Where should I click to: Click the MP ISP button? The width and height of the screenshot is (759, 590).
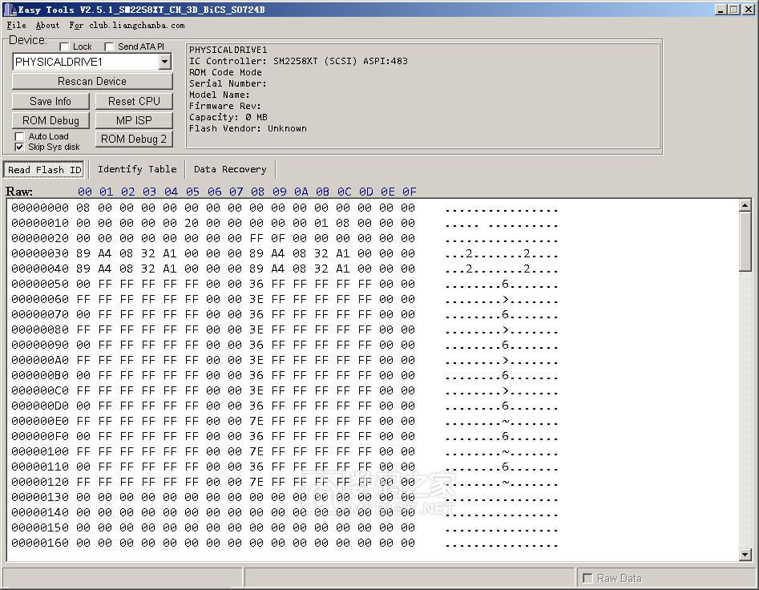click(x=134, y=120)
